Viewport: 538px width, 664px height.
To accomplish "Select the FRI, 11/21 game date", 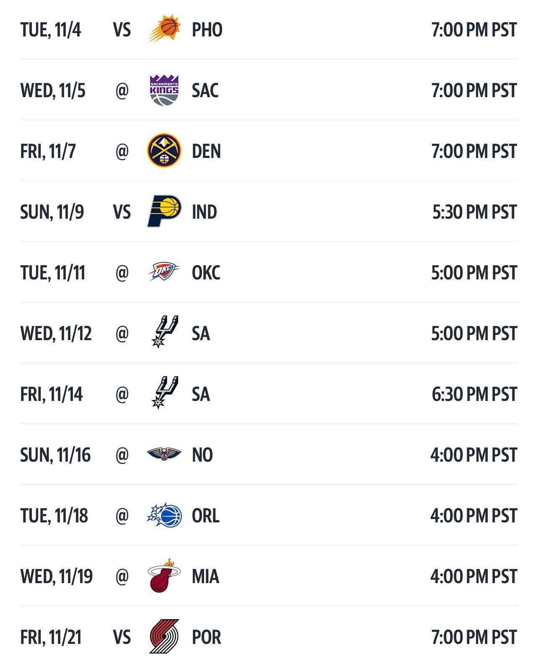I will [51, 637].
